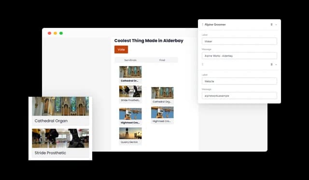Select the top Cathedral Or... semifinal thumbnail
Image resolution: width=309 pixels, height=180 pixels.
tap(130, 72)
